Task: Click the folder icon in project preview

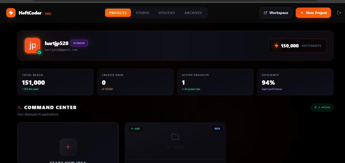Action: (175, 137)
